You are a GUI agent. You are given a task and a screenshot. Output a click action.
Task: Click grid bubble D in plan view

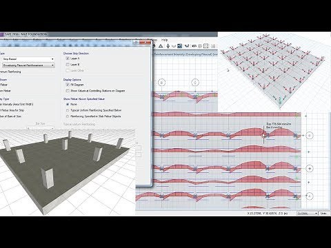(x=161, y=83)
